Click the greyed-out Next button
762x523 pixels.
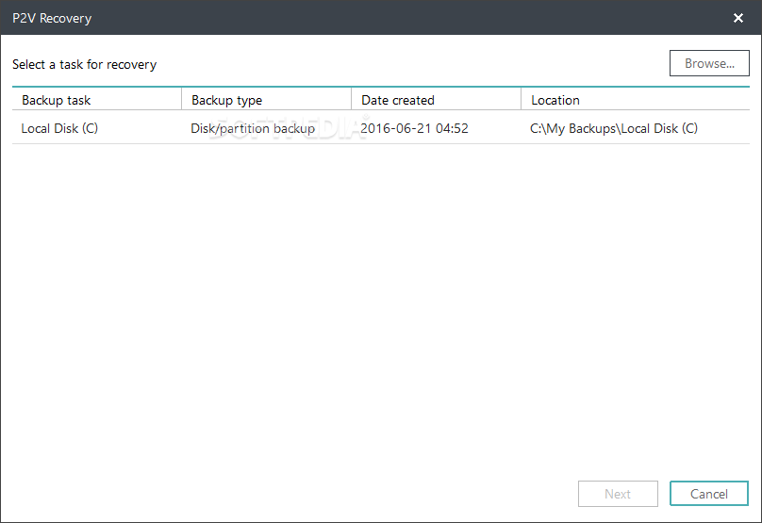618,494
